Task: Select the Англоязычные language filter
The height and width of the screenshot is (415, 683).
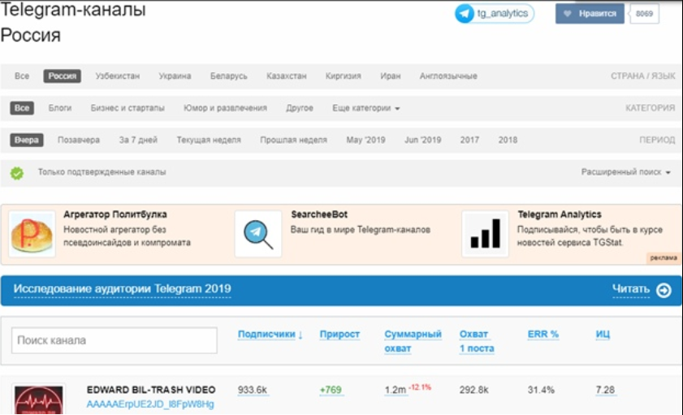Action: [448, 76]
